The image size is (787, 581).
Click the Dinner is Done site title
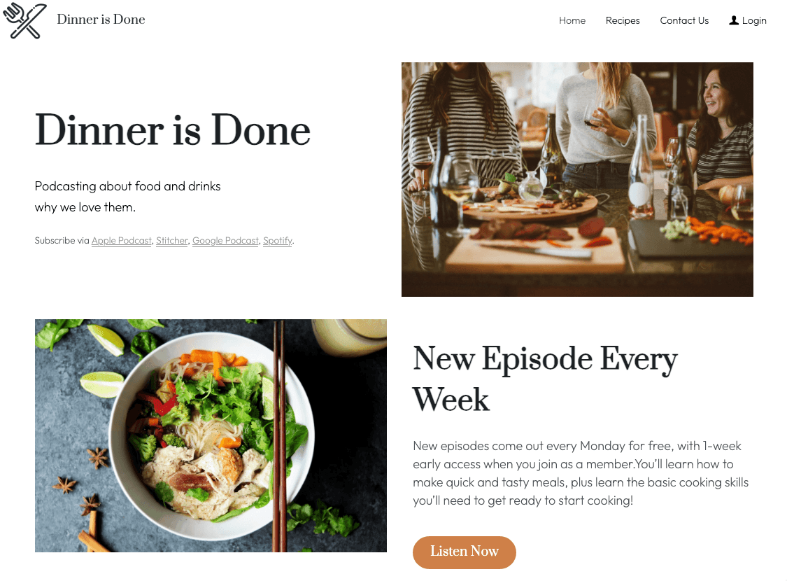pyautogui.click(x=101, y=20)
